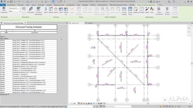Click the Revit application logo

[x=2, y=1]
